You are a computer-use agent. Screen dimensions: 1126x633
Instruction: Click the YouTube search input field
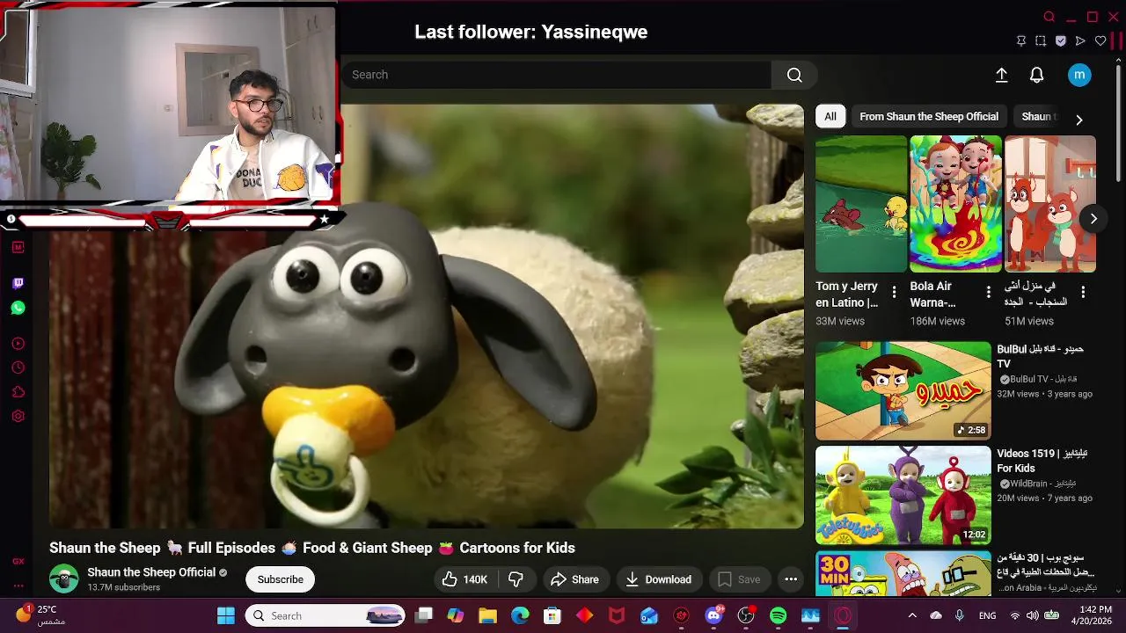point(556,75)
